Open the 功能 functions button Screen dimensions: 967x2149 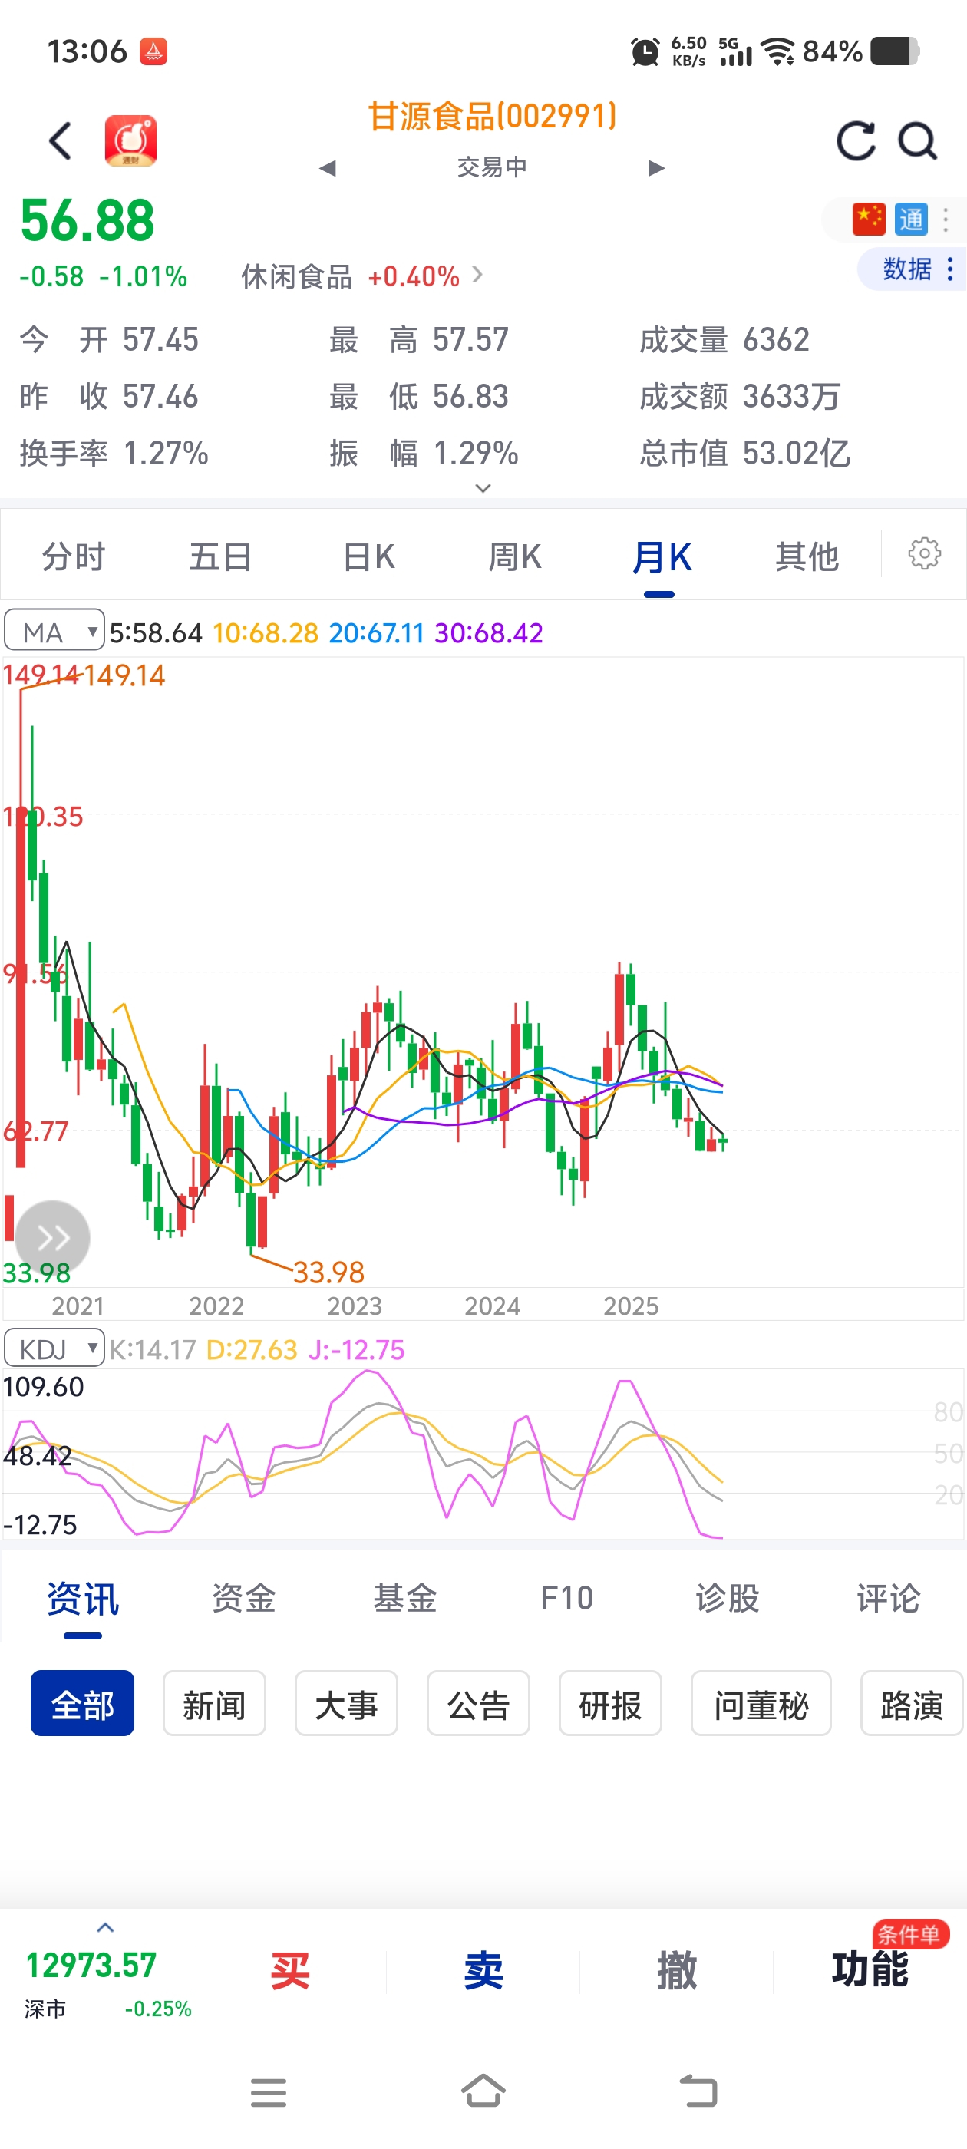point(870,1969)
